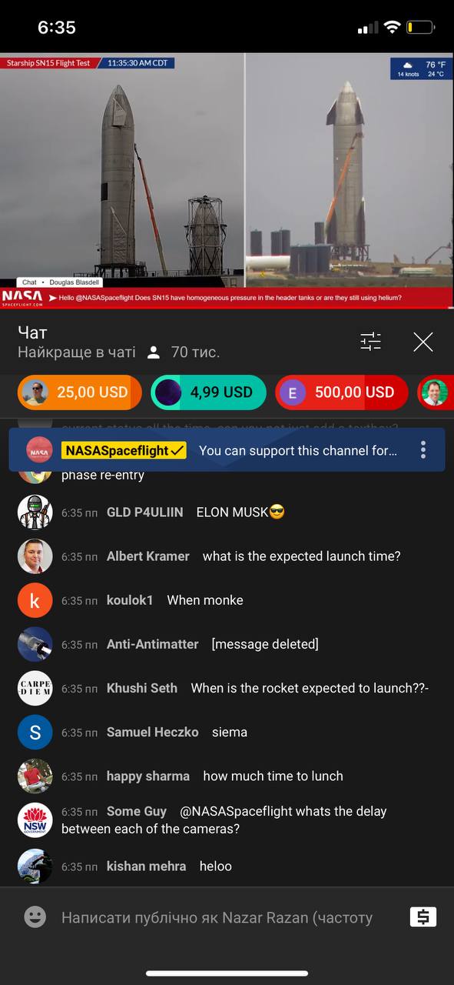Close the chat panel with X
Image resolution: width=454 pixels, height=985 pixels.
[423, 342]
